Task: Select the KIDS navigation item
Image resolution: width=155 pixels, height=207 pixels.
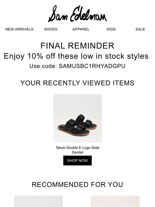Action: (111, 29)
